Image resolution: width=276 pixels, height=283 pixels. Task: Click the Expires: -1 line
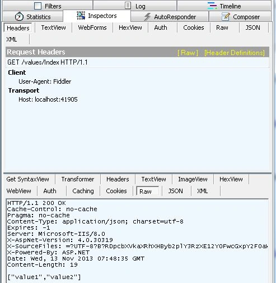[29, 228]
